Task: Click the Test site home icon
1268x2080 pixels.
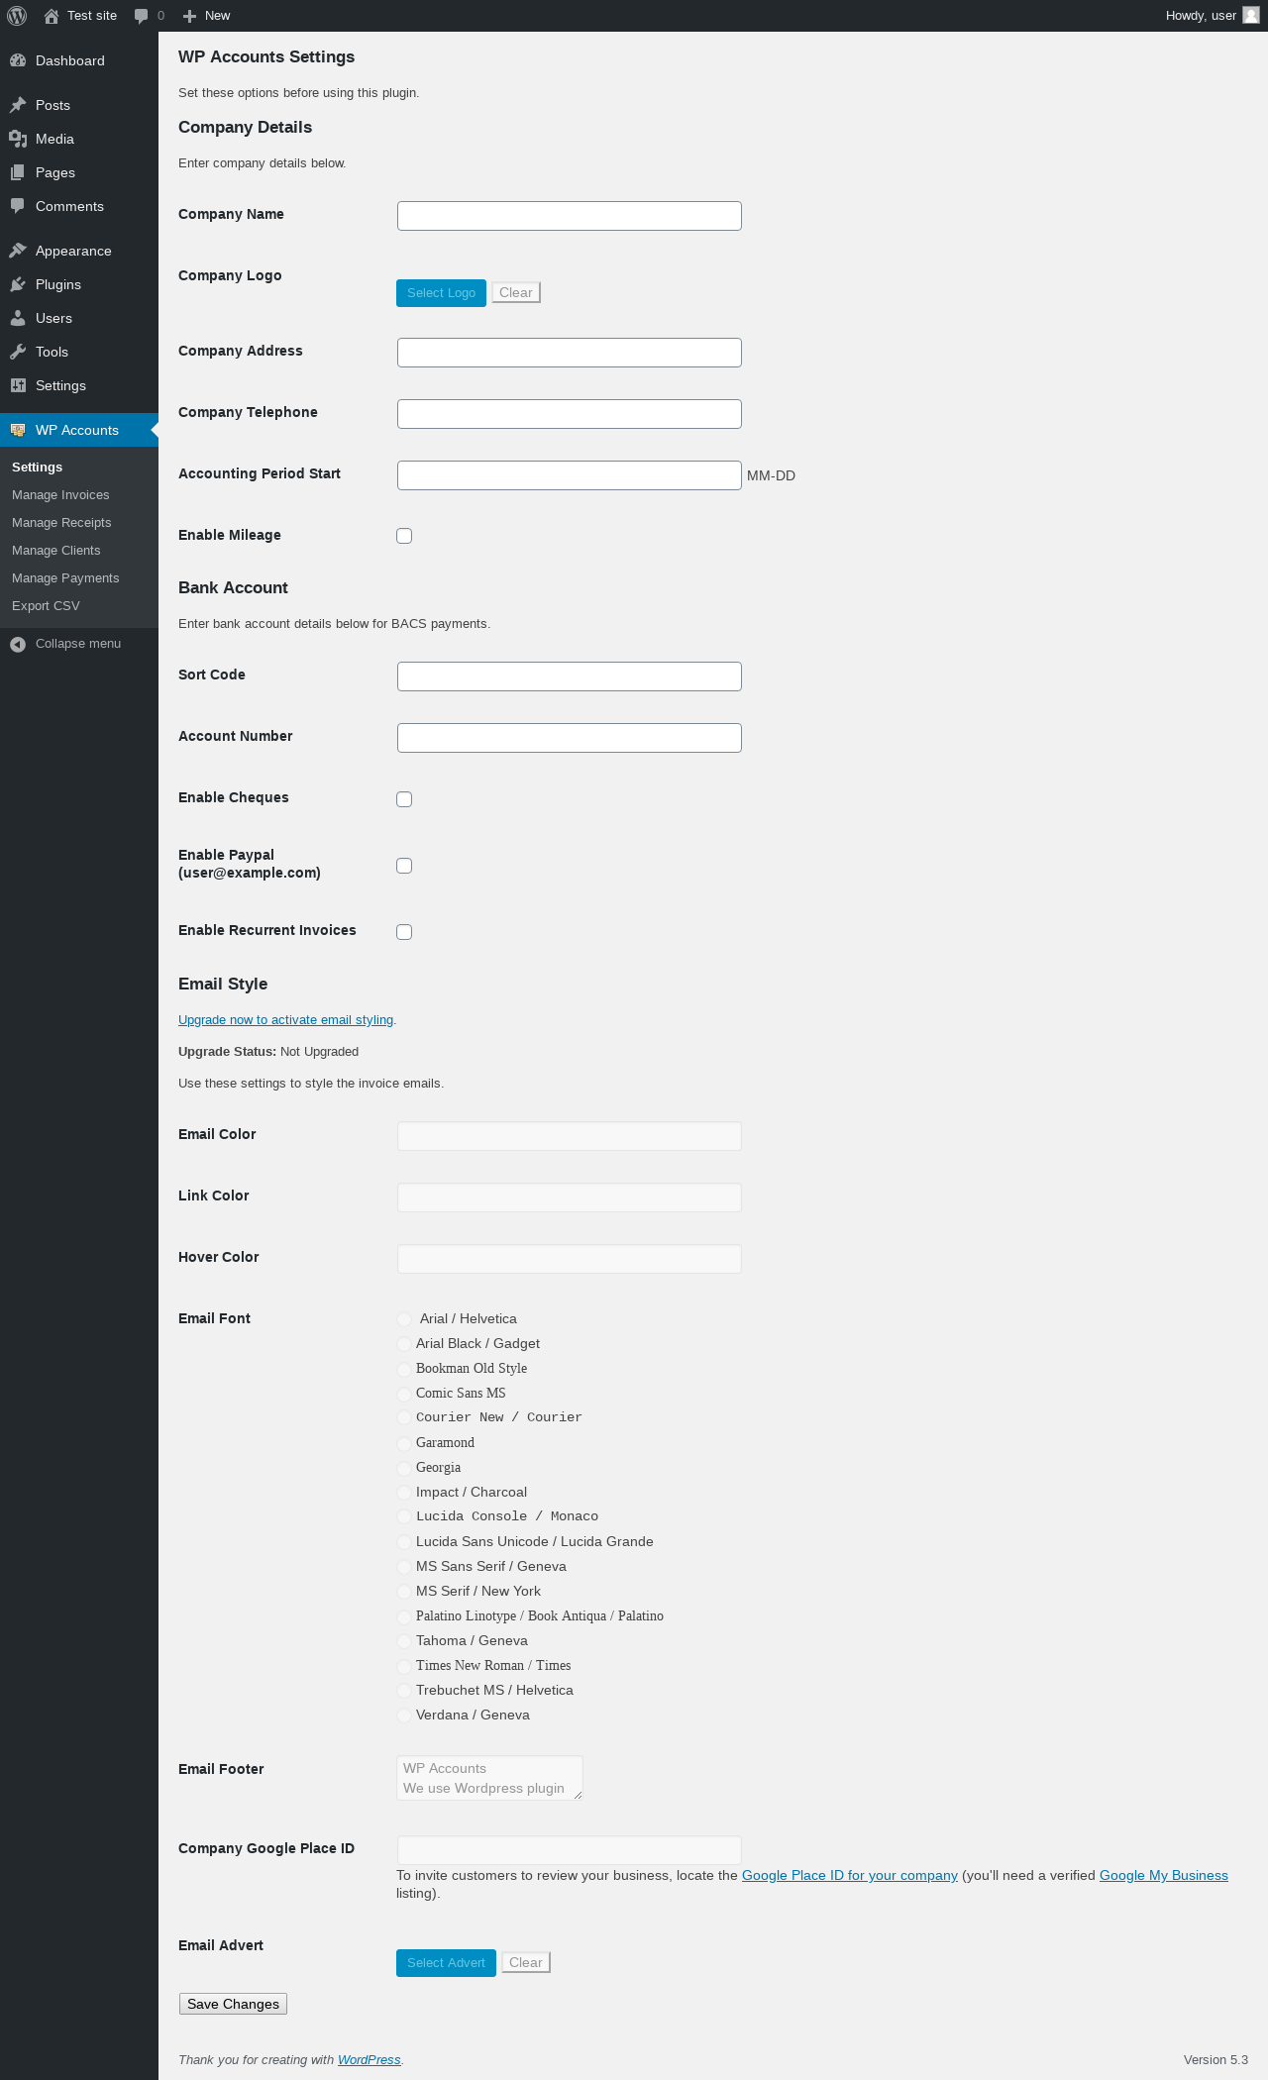Action: click(52, 16)
